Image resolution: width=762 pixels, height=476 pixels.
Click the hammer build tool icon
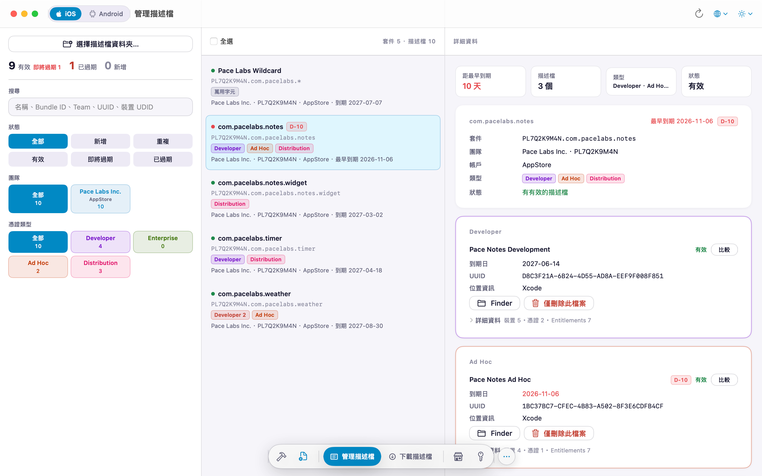281,456
